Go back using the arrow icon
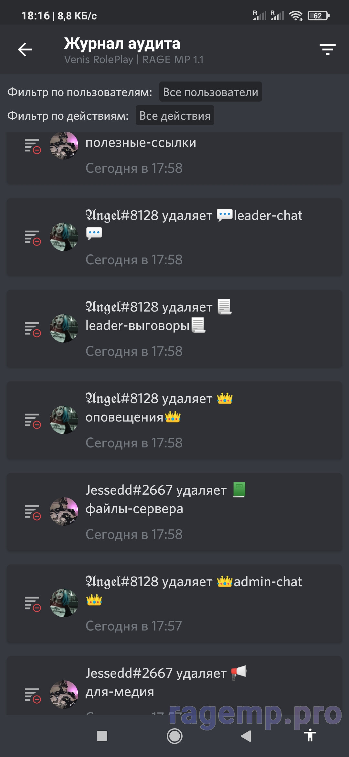 coord(25,49)
